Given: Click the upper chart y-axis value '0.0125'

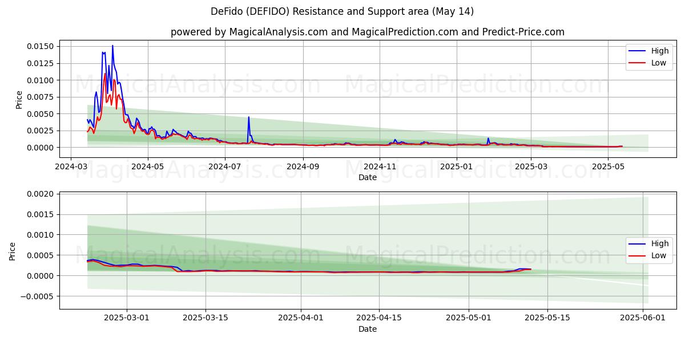Looking at the screenshot, I should pyautogui.click(x=42, y=63).
